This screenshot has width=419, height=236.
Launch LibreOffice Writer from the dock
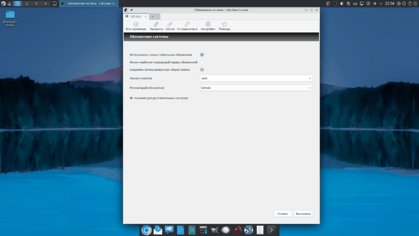point(181,230)
